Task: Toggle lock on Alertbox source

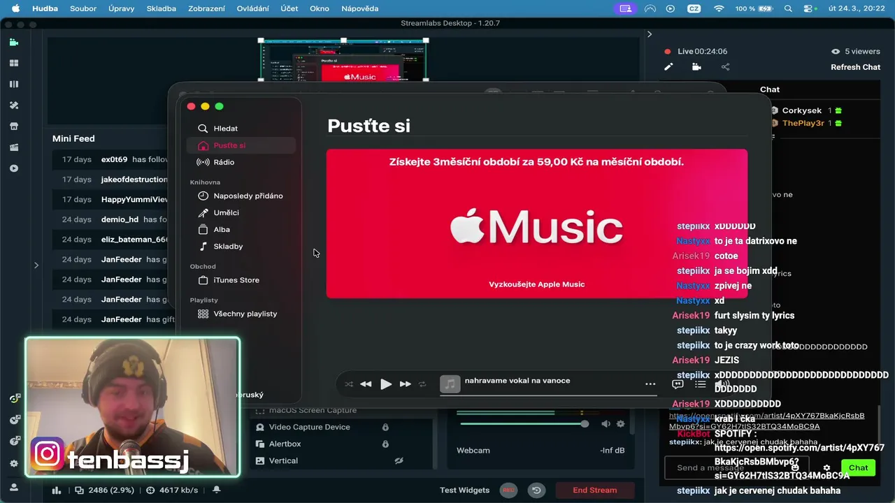Action: (385, 444)
